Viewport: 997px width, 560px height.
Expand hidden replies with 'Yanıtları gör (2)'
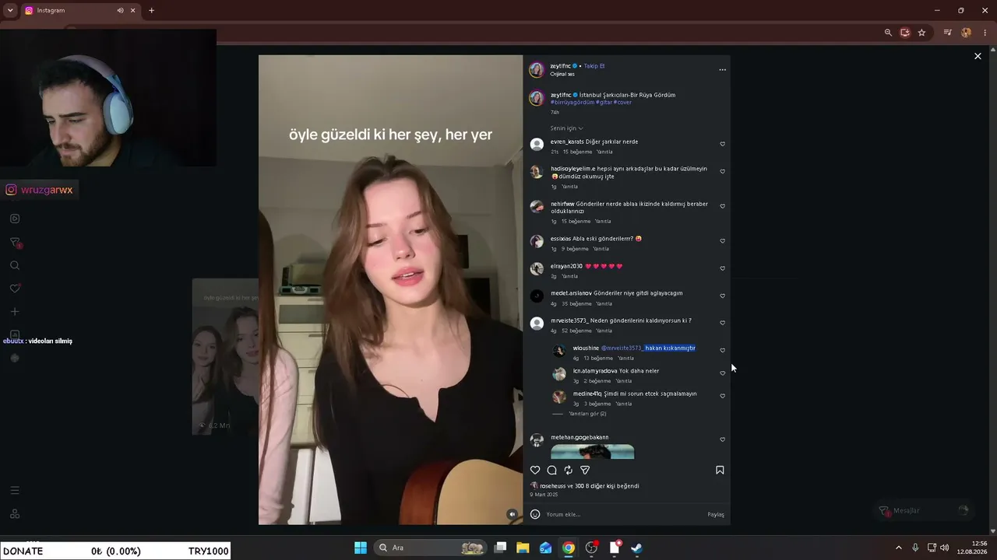pos(587,414)
